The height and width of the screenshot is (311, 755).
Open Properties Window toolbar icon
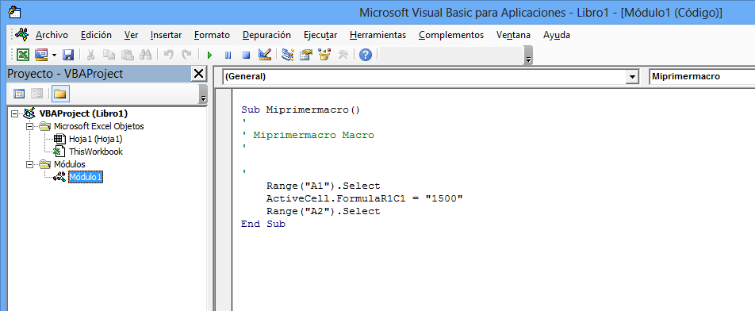click(x=306, y=55)
